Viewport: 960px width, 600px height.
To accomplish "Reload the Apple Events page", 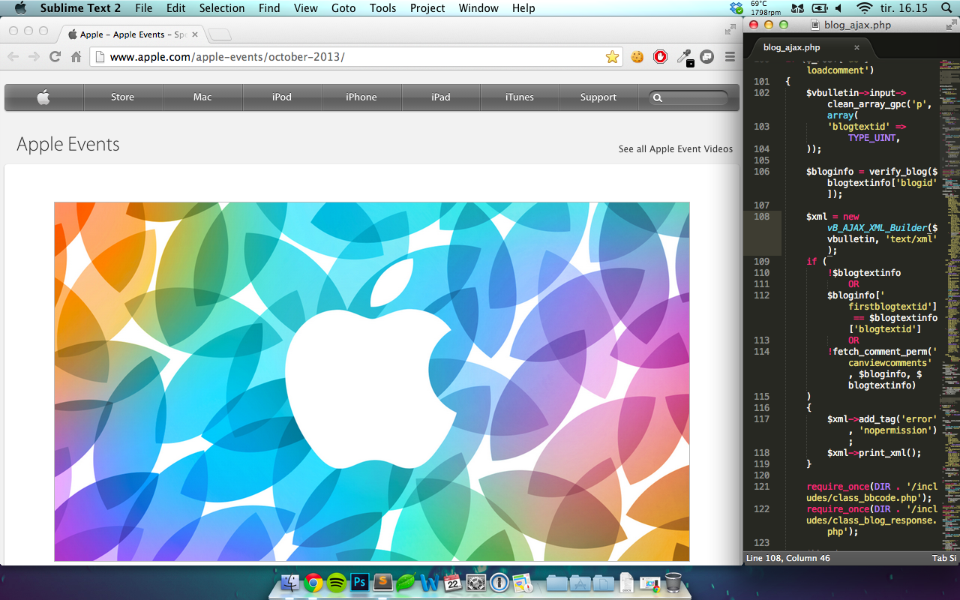I will click(55, 56).
